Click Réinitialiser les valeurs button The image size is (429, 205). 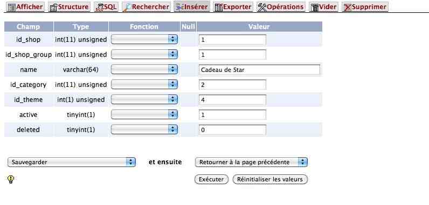pos(270,179)
